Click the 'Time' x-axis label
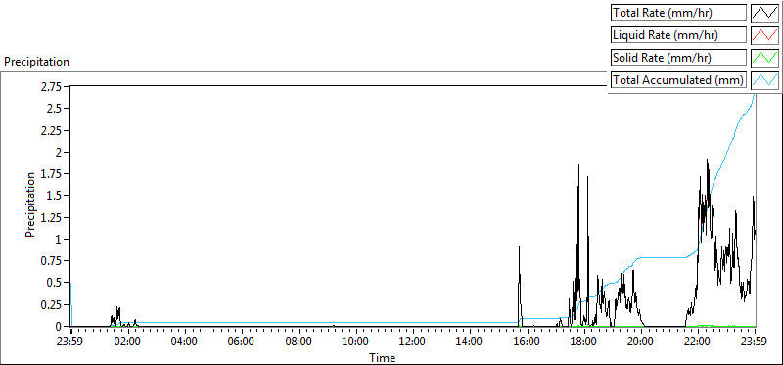The image size is (783, 365). pyautogui.click(x=383, y=358)
